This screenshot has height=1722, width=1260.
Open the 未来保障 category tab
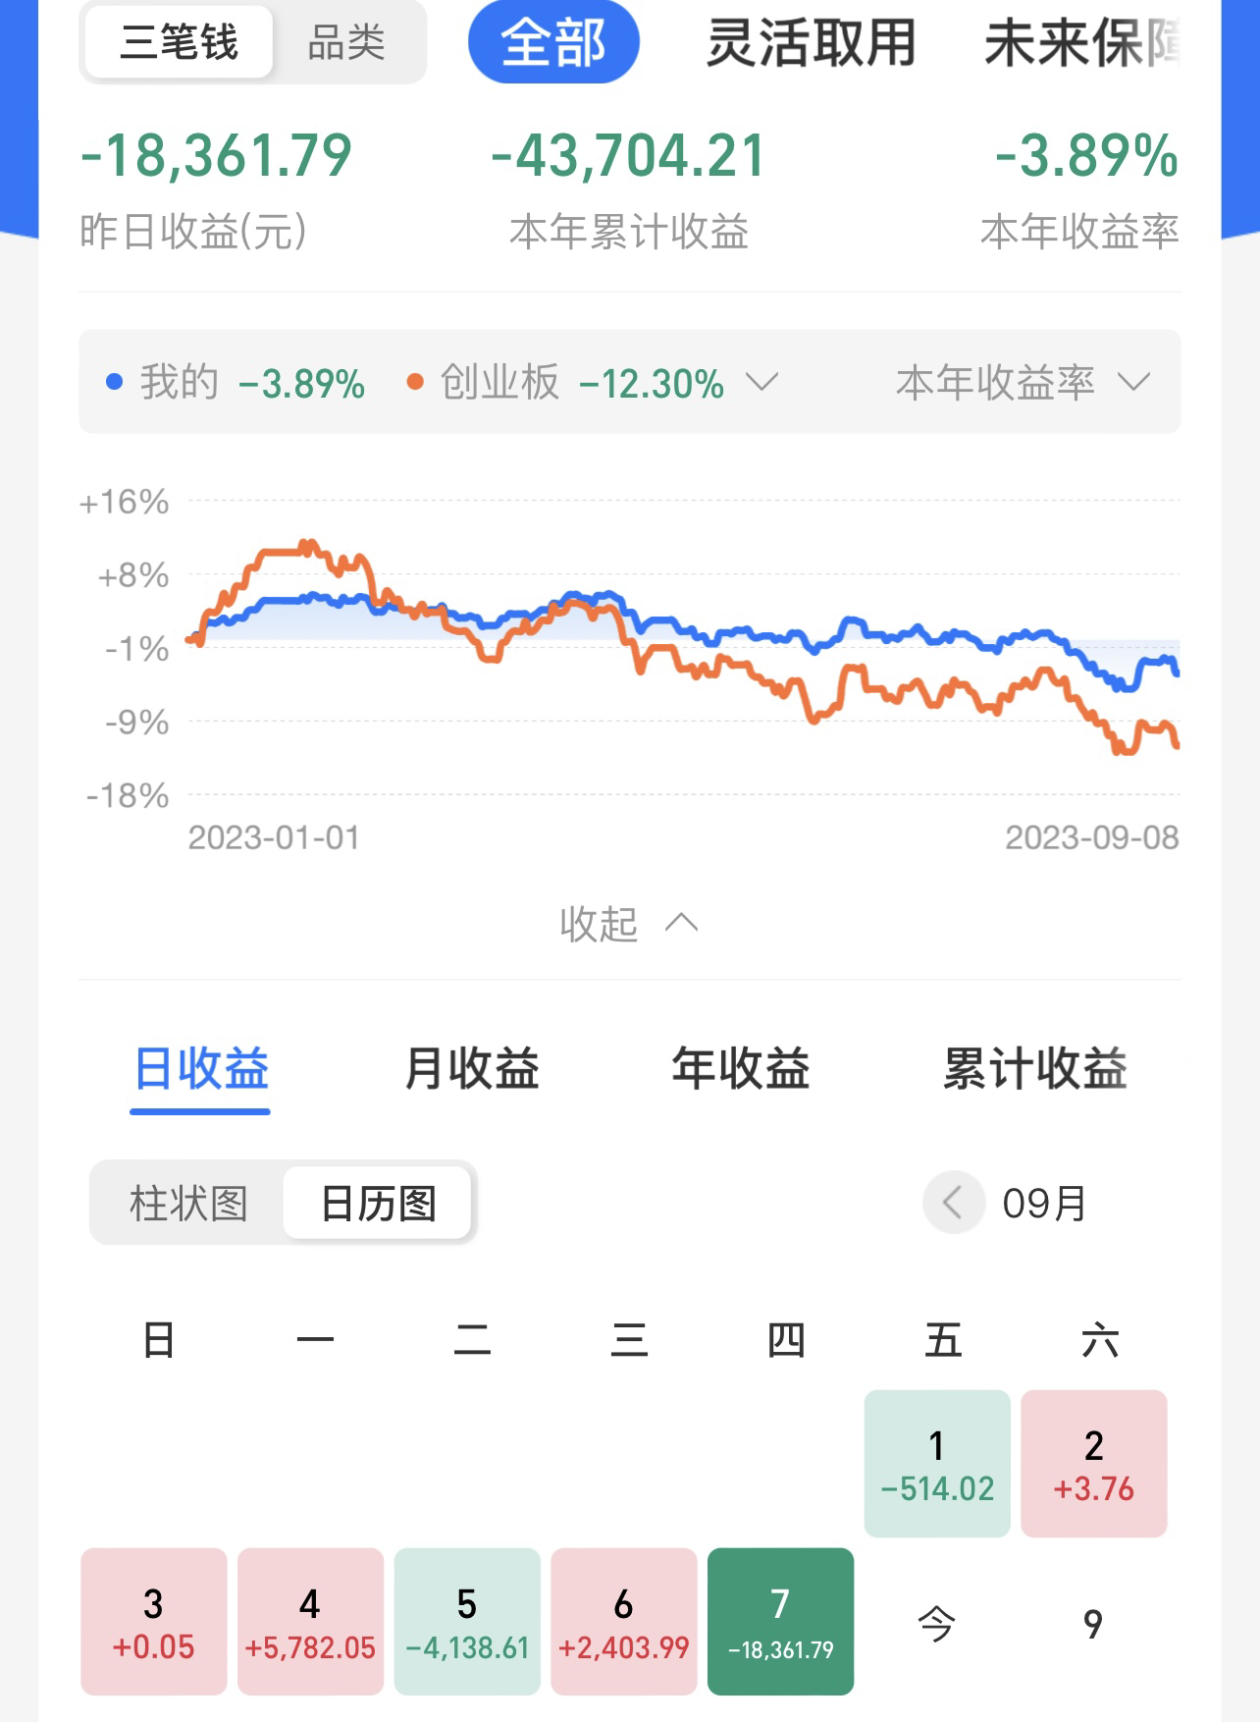pyautogui.click(x=1081, y=43)
